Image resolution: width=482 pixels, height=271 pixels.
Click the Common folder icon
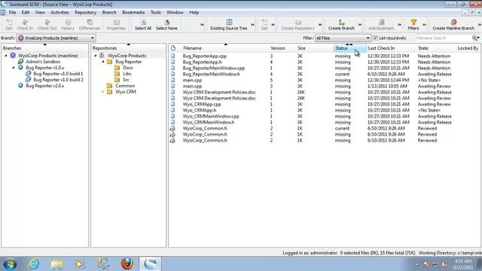click(x=109, y=86)
